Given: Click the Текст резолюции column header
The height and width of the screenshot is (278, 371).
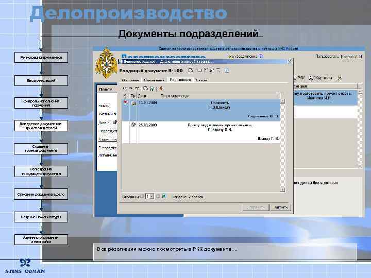Looking at the screenshot, I should [175, 96].
